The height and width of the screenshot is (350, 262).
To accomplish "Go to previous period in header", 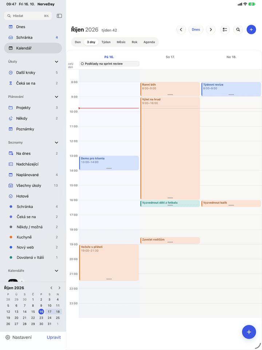I will click(181, 30).
